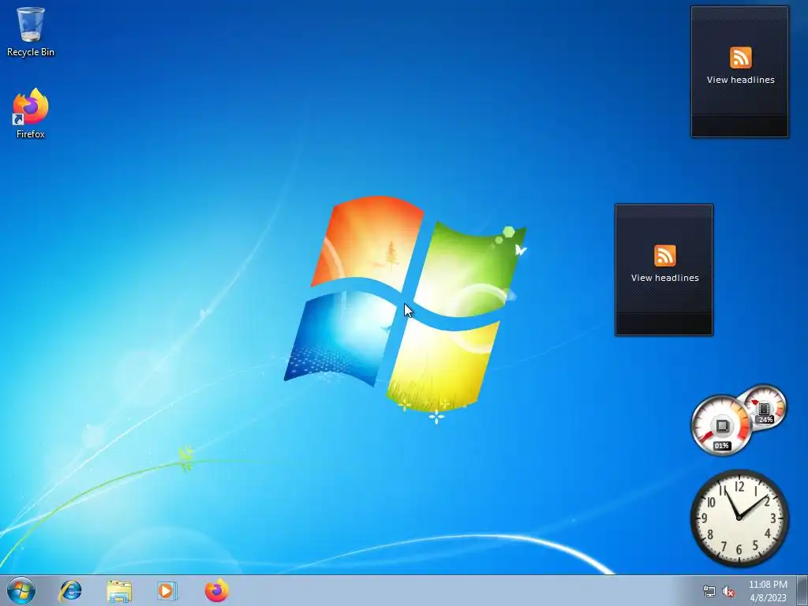Open the Windows Start menu orb

point(21,590)
